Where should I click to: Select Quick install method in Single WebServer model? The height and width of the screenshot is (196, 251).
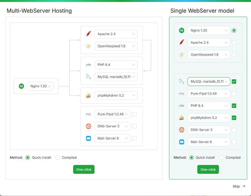[192, 158]
